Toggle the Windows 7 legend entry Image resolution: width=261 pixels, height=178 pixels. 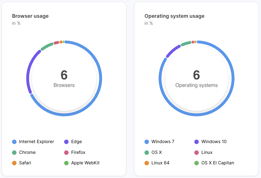coord(163,142)
